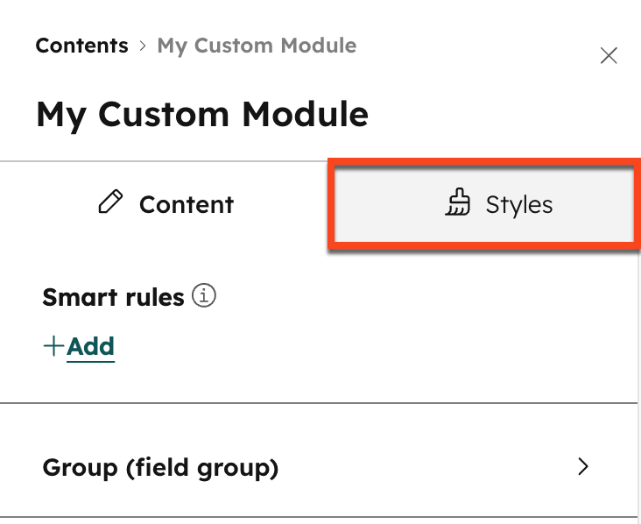The height and width of the screenshot is (524, 641).
Task: Click the breadcrumb separator arrow after Contents
Action: point(143,46)
